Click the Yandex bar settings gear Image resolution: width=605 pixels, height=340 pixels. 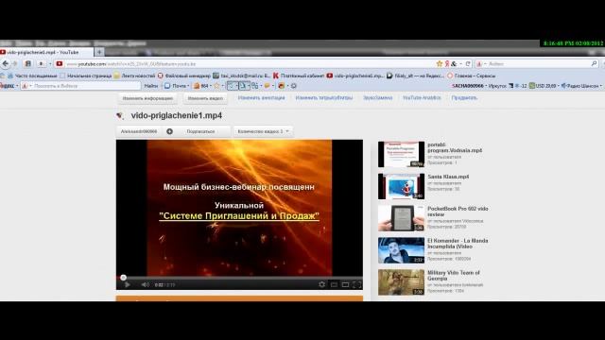(x=294, y=86)
